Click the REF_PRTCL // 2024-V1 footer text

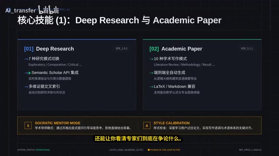pyautogui.click(x=250, y=150)
